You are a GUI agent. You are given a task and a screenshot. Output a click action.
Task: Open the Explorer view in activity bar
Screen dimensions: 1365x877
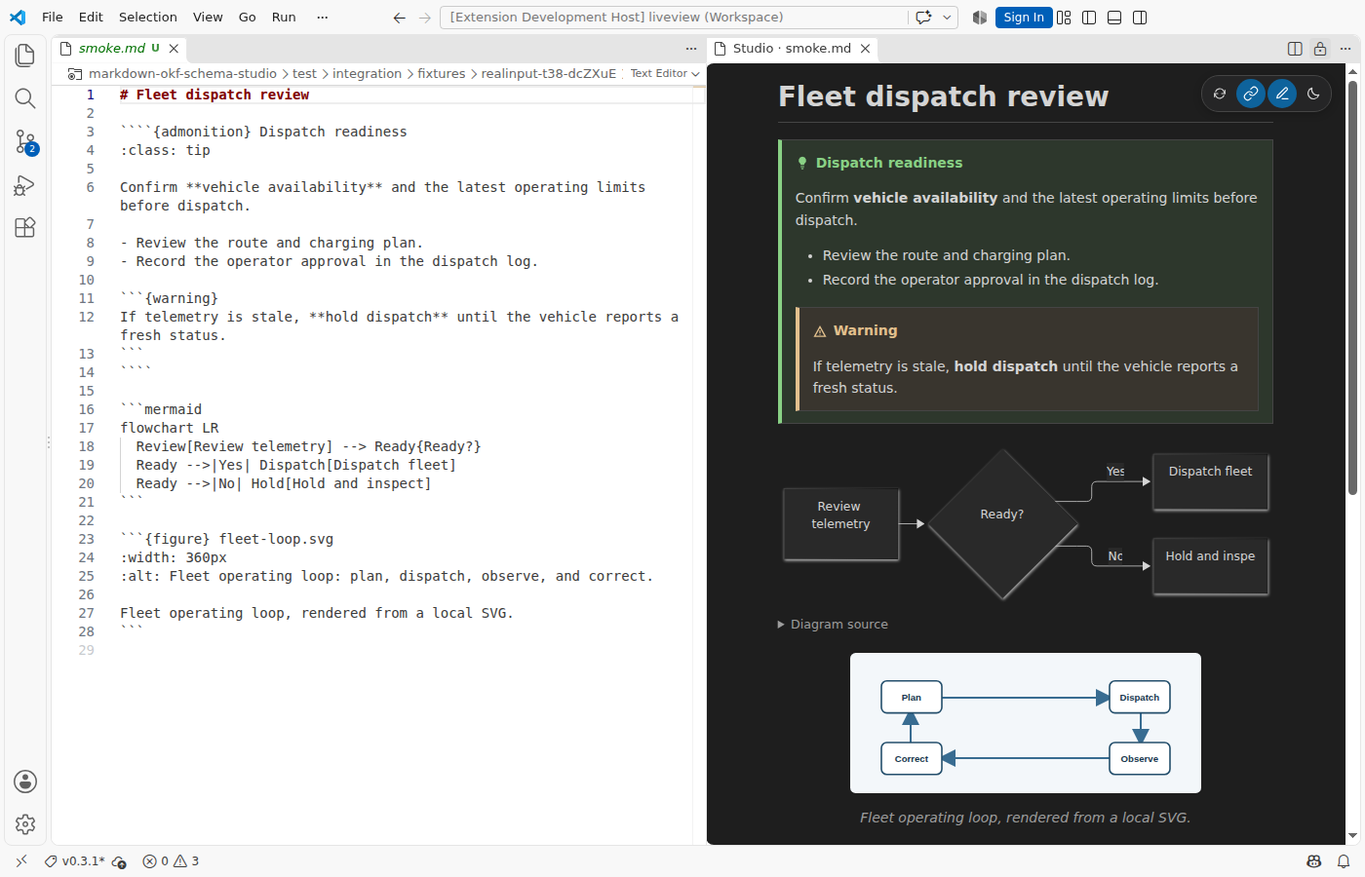25,56
